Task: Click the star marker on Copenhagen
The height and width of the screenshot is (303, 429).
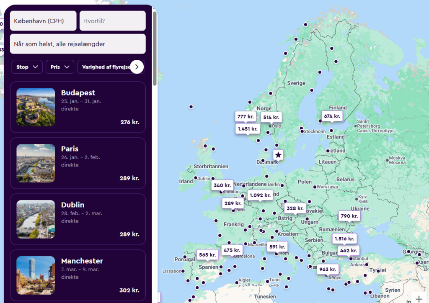Action: point(278,155)
